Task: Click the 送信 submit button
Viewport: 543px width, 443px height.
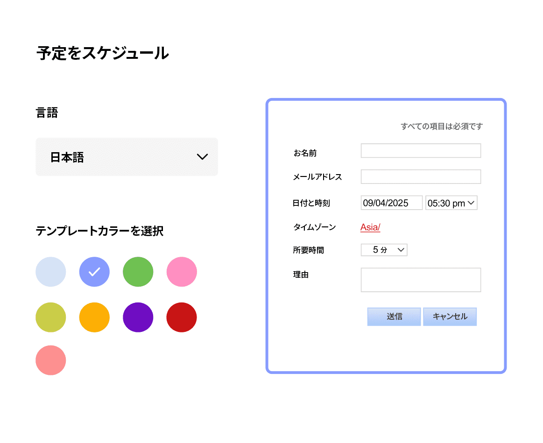Action: [x=394, y=316]
